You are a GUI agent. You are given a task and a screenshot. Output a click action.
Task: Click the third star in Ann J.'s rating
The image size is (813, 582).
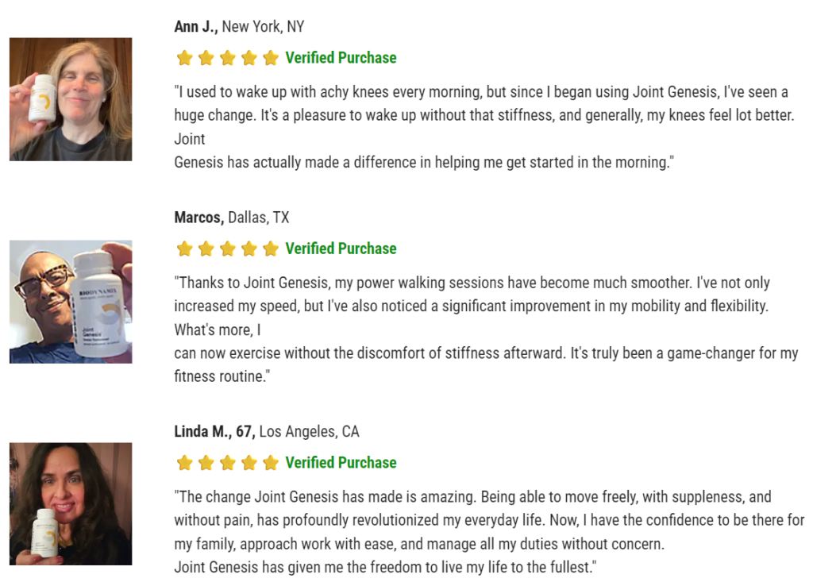pos(228,58)
